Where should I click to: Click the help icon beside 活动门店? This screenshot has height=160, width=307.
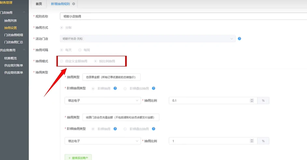(239, 39)
